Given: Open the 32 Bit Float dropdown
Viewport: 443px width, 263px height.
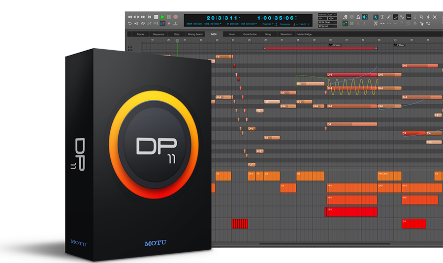Looking at the screenshot, I should click(327, 22).
